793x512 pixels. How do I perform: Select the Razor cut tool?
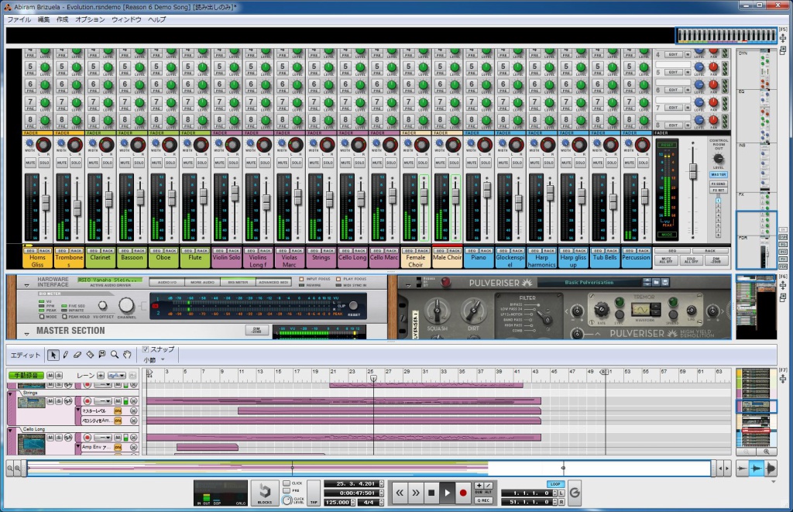(x=91, y=355)
